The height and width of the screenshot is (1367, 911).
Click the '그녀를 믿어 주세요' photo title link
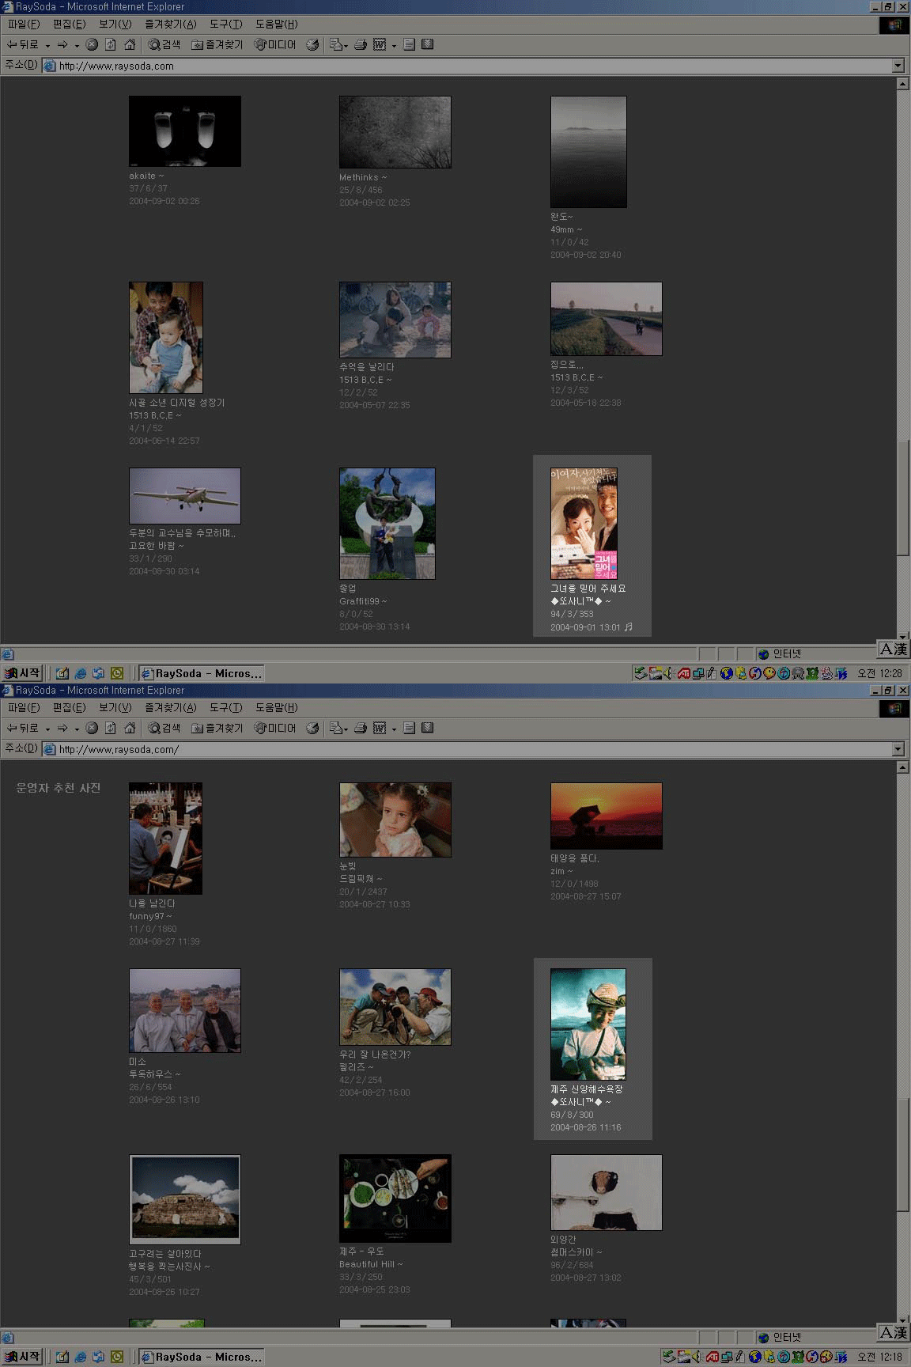pyautogui.click(x=588, y=589)
